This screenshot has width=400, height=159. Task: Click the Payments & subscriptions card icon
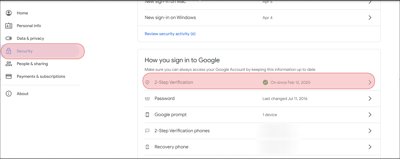tap(9, 76)
